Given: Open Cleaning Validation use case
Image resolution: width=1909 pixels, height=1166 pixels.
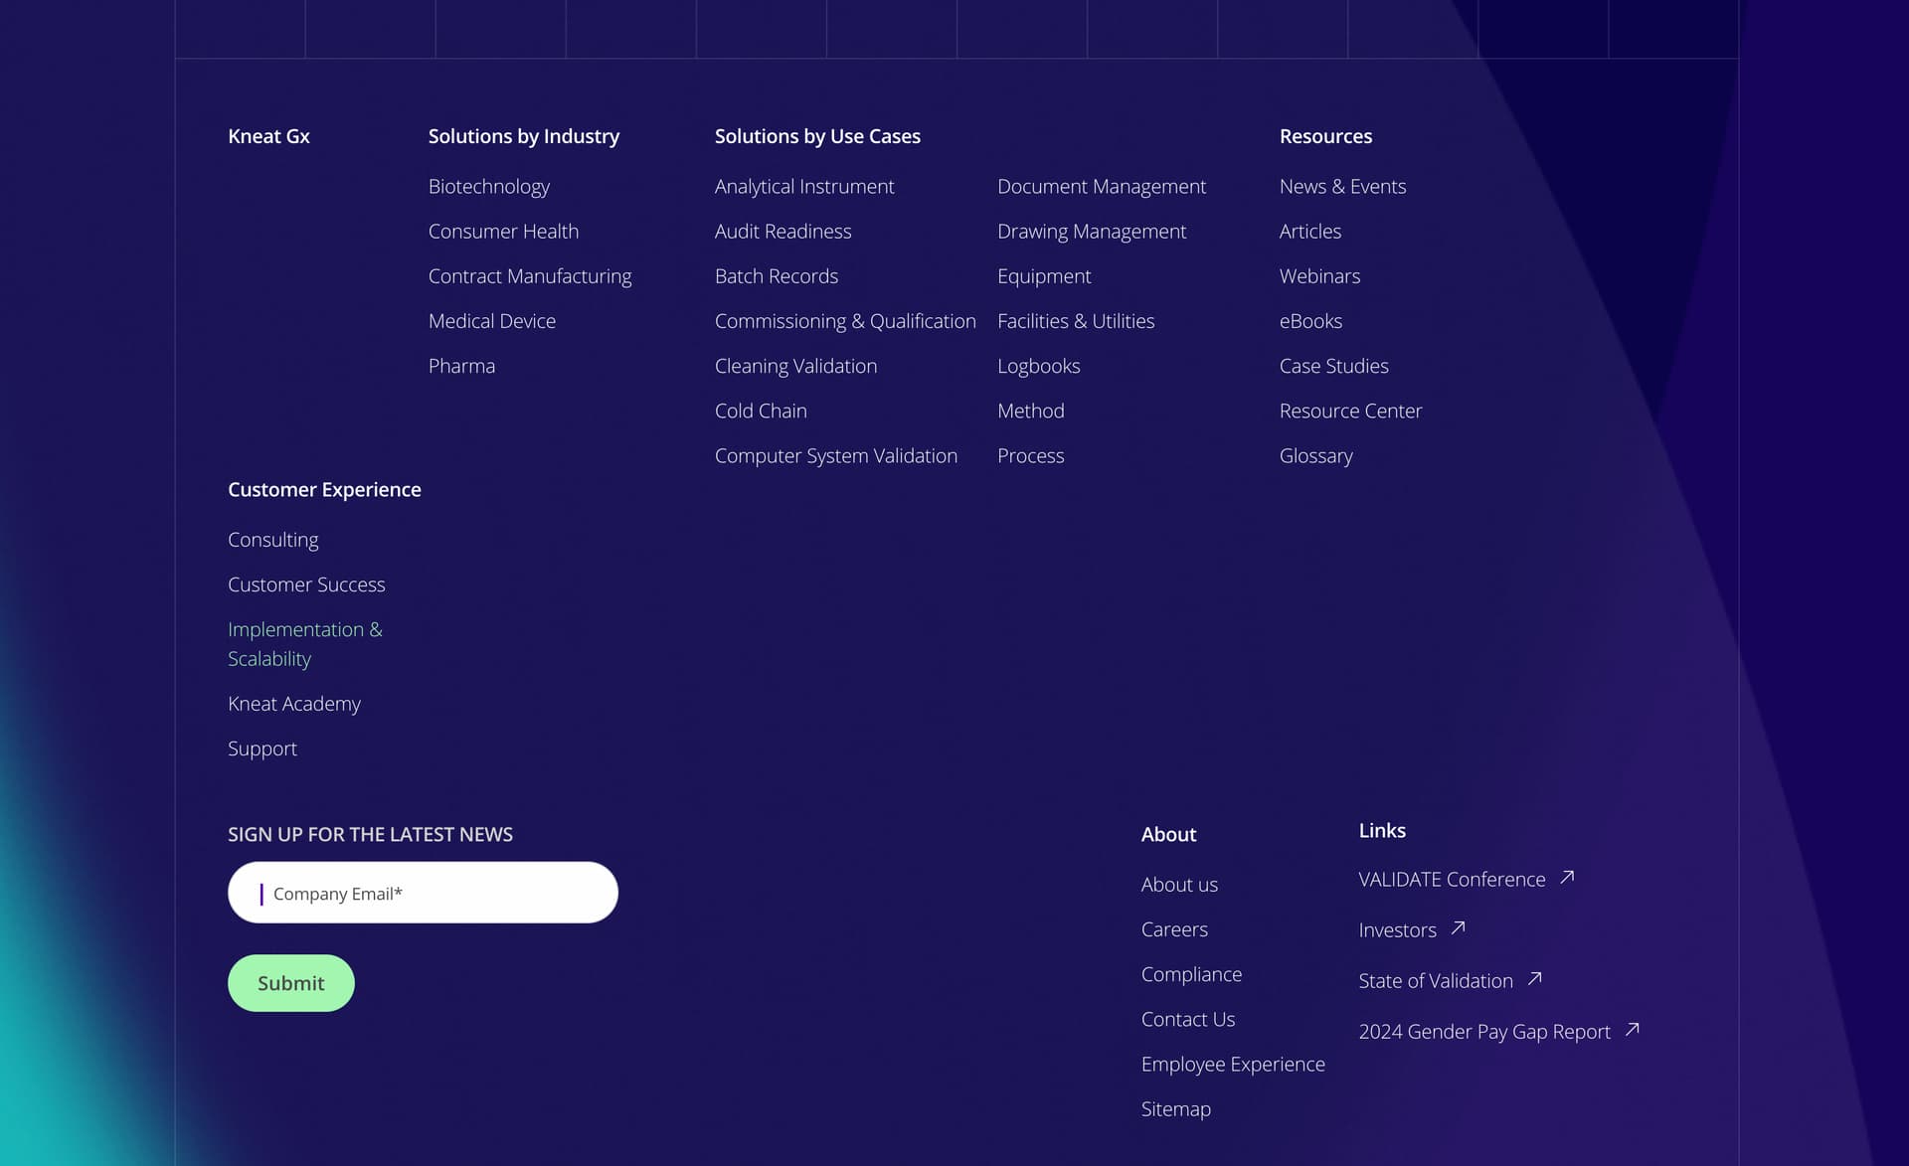Looking at the screenshot, I should click(x=796, y=366).
